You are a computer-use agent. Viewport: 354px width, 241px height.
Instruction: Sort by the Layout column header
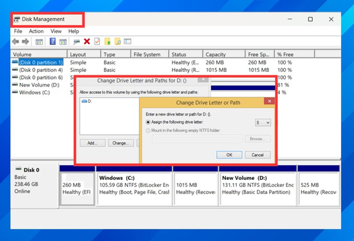pos(84,55)
